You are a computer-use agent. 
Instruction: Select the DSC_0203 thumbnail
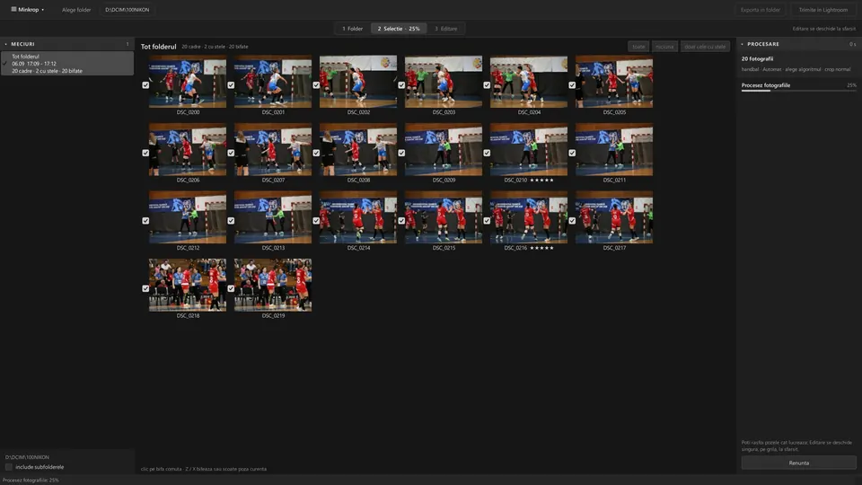(444, 82)
